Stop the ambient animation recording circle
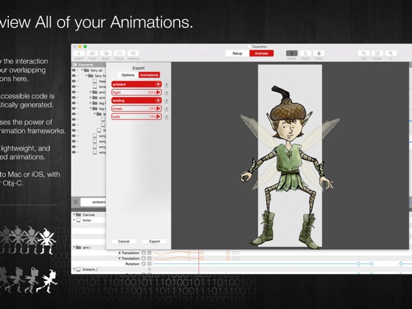This screenshot has width=412, height=309. (x=158, y=84)
